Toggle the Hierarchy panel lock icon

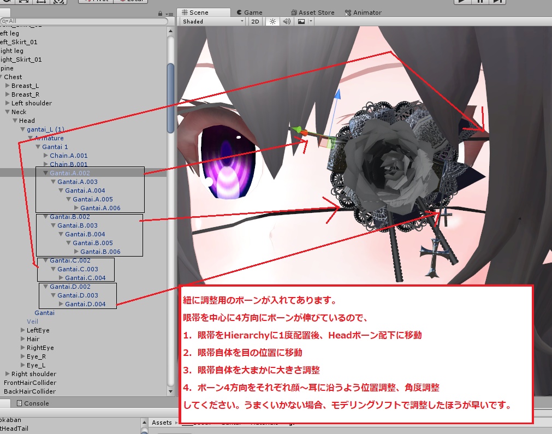tap(160, 14)
